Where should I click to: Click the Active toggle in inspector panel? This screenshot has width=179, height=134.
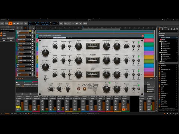[x=1, y=33]
